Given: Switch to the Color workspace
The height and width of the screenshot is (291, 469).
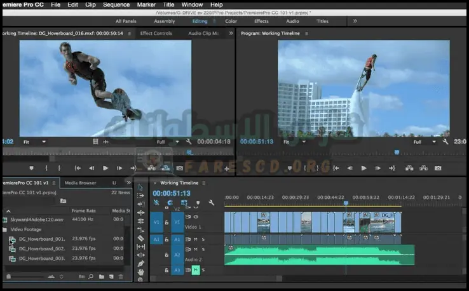Looking at the screenshot, I should point(231,21).
